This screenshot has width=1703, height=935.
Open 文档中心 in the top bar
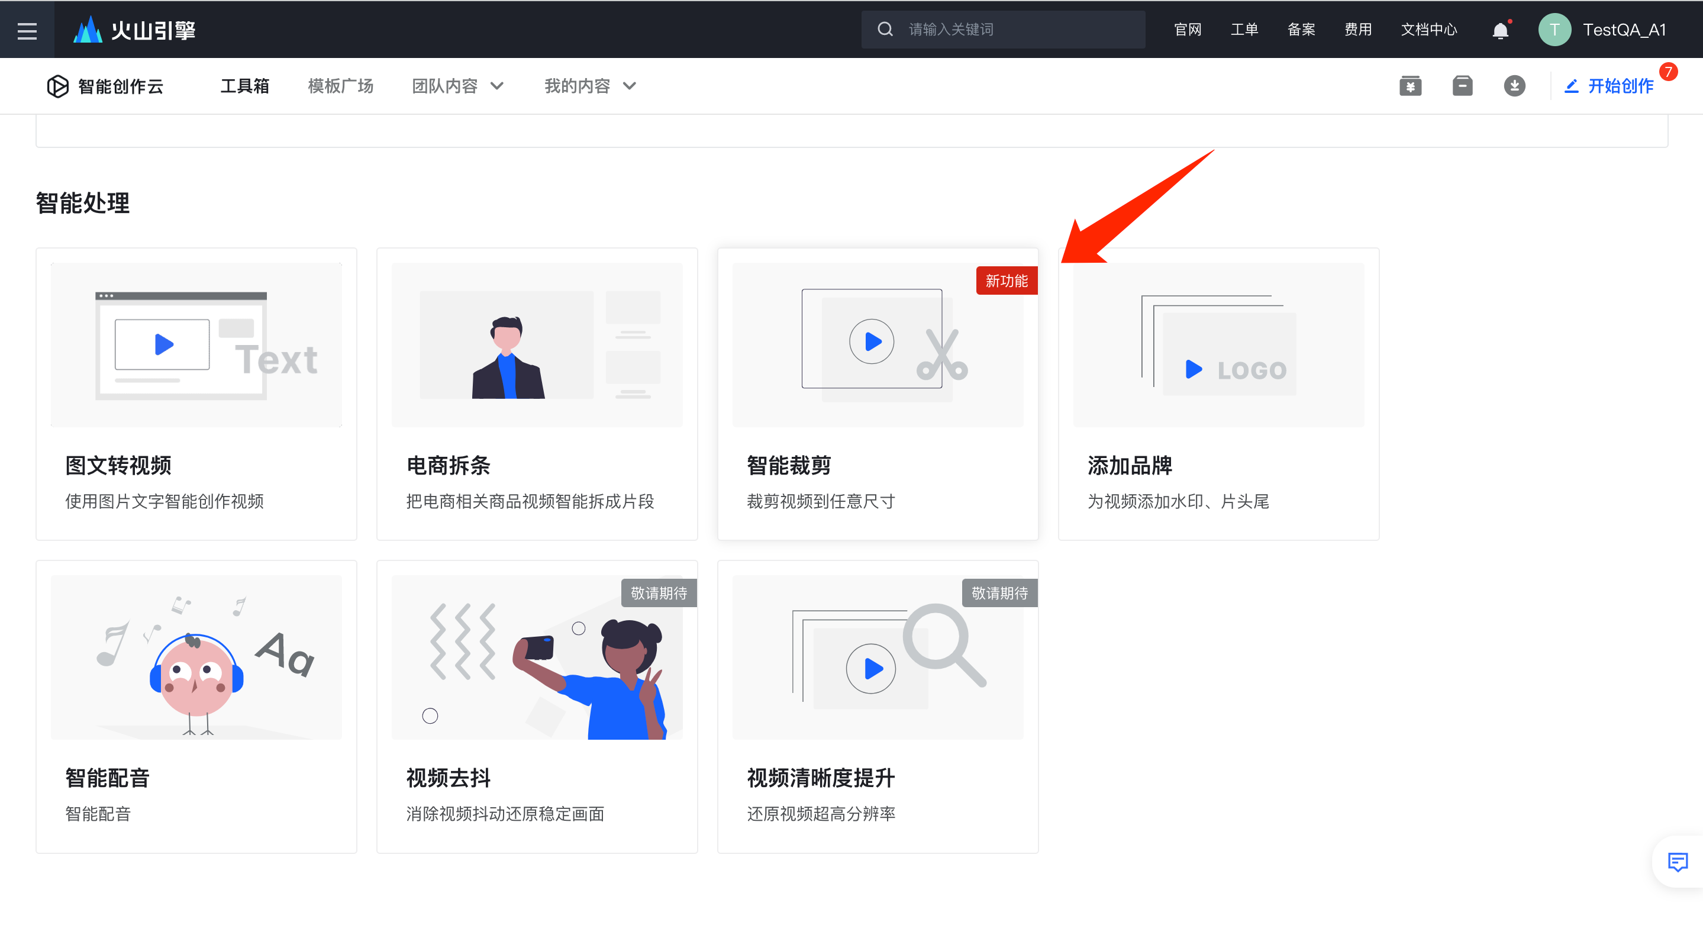tap(1428, 30)
